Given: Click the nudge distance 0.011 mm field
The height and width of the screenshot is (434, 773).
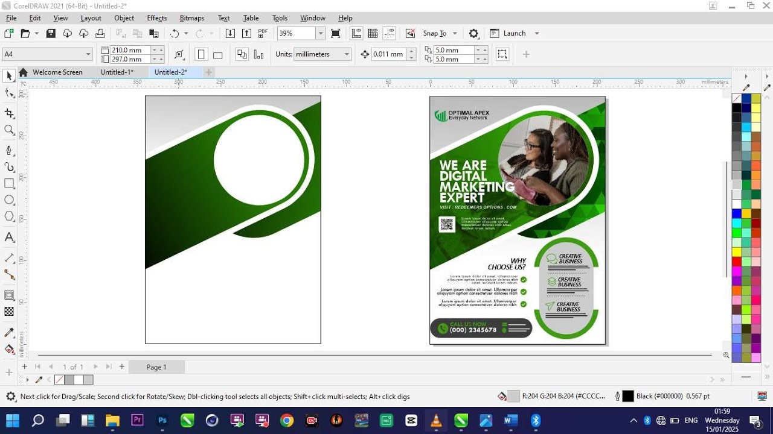Looking at the screenshot, I should 388,54.
